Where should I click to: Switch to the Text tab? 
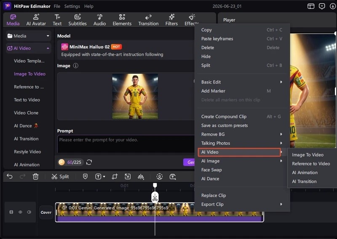57,20
